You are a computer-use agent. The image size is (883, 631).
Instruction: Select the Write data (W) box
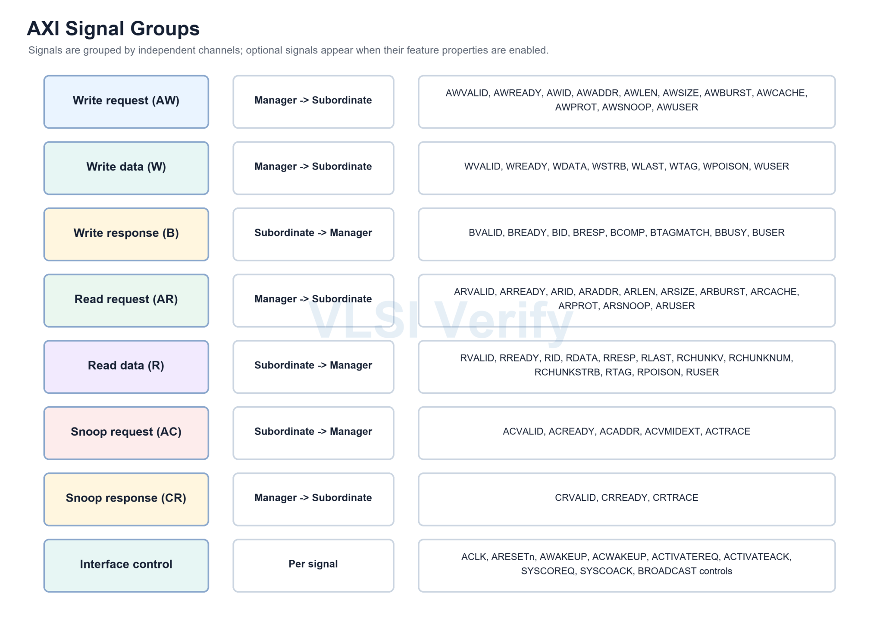[x=126, y=168]
